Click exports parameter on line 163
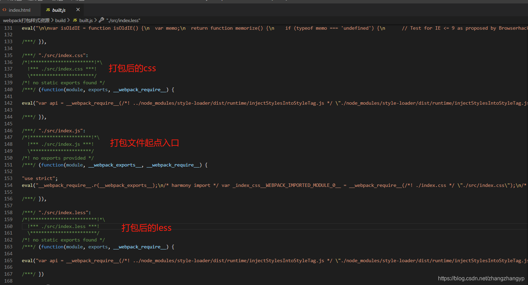 click(98, 247)
